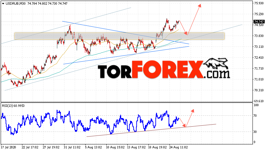The image size is (266, 151).
Task: Select the 73.830 price axis label
Action: pos(259,36)
